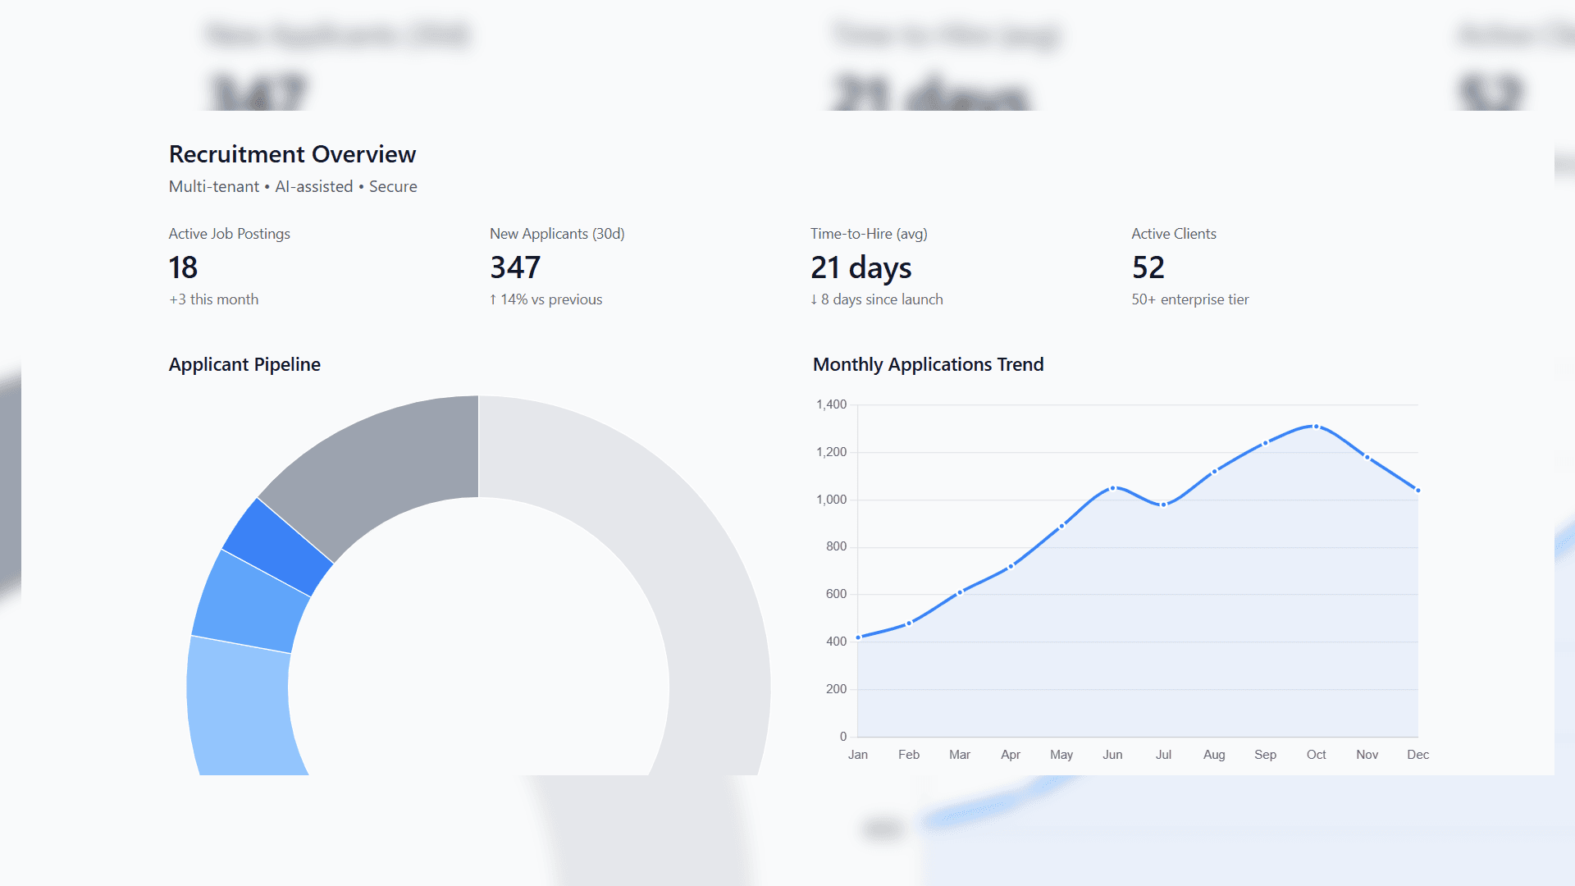1575x886 pixels.
Task: Click the Dec label on the x-axis
Action: click(x=1418, y=754)
